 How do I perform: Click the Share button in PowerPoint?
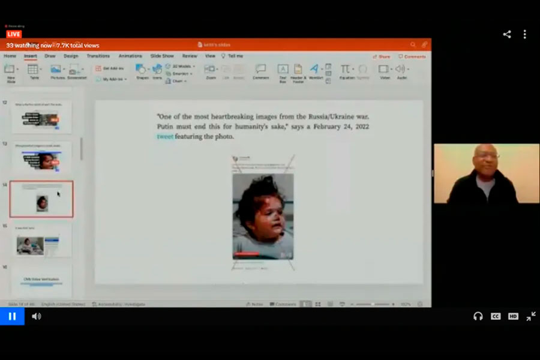coord(382,56)
